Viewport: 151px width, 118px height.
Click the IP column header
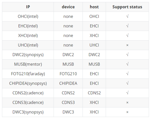[x=28, y=7]
